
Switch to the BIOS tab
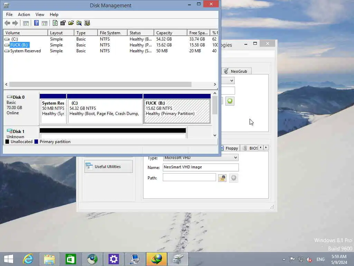click(249, 148)
